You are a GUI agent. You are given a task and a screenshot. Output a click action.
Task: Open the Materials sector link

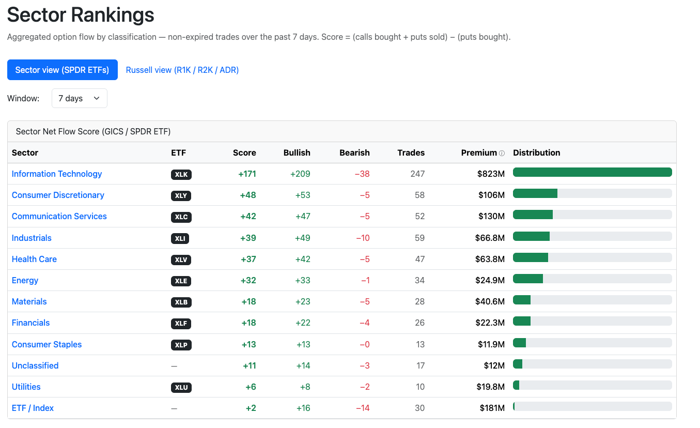[x=29, y=301]
